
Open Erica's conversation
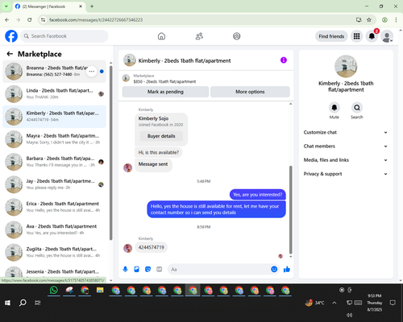(x=54, y=207)
